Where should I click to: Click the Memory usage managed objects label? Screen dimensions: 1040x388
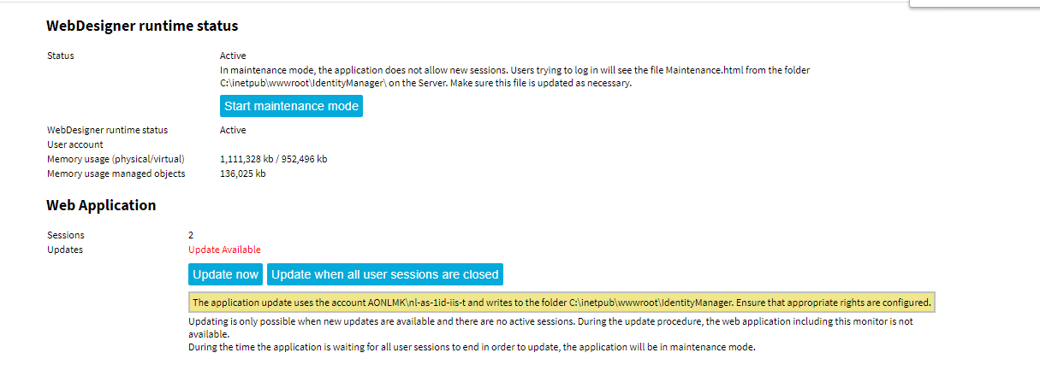click(x=116, y=173)
